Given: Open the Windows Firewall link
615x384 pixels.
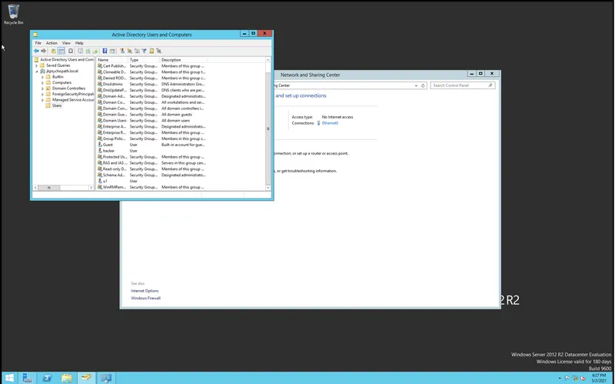Looking at the screenshot, I should point(145,298).
